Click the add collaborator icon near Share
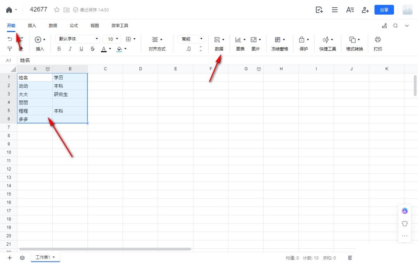The height and width of the screenshot is (263, 418). point(365,10)
